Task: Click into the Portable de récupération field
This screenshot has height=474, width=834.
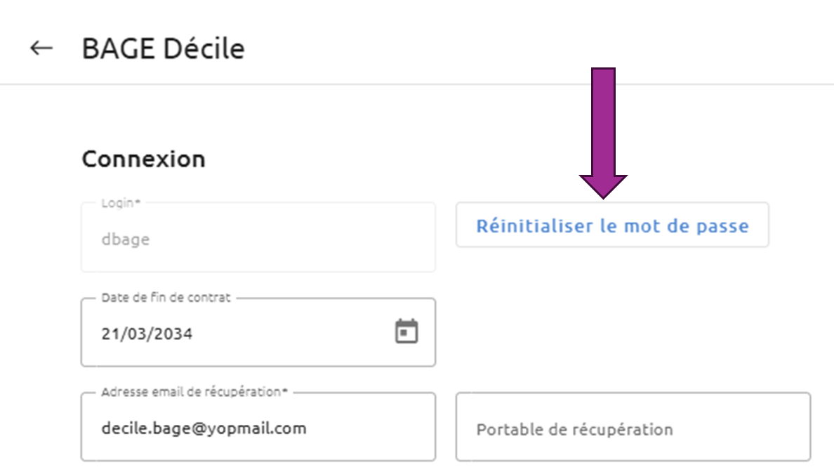Action: [x=633, y=427]
